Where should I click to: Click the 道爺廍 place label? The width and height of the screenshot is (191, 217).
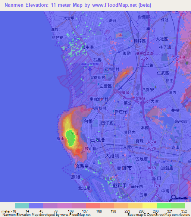pyautogui.click(x=167, y=168)
